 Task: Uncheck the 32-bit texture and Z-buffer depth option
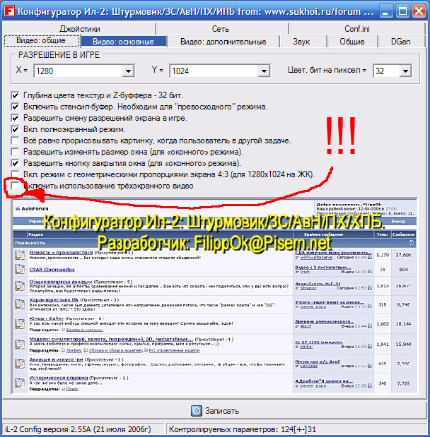pyautogui.click(x=15, y=95)
